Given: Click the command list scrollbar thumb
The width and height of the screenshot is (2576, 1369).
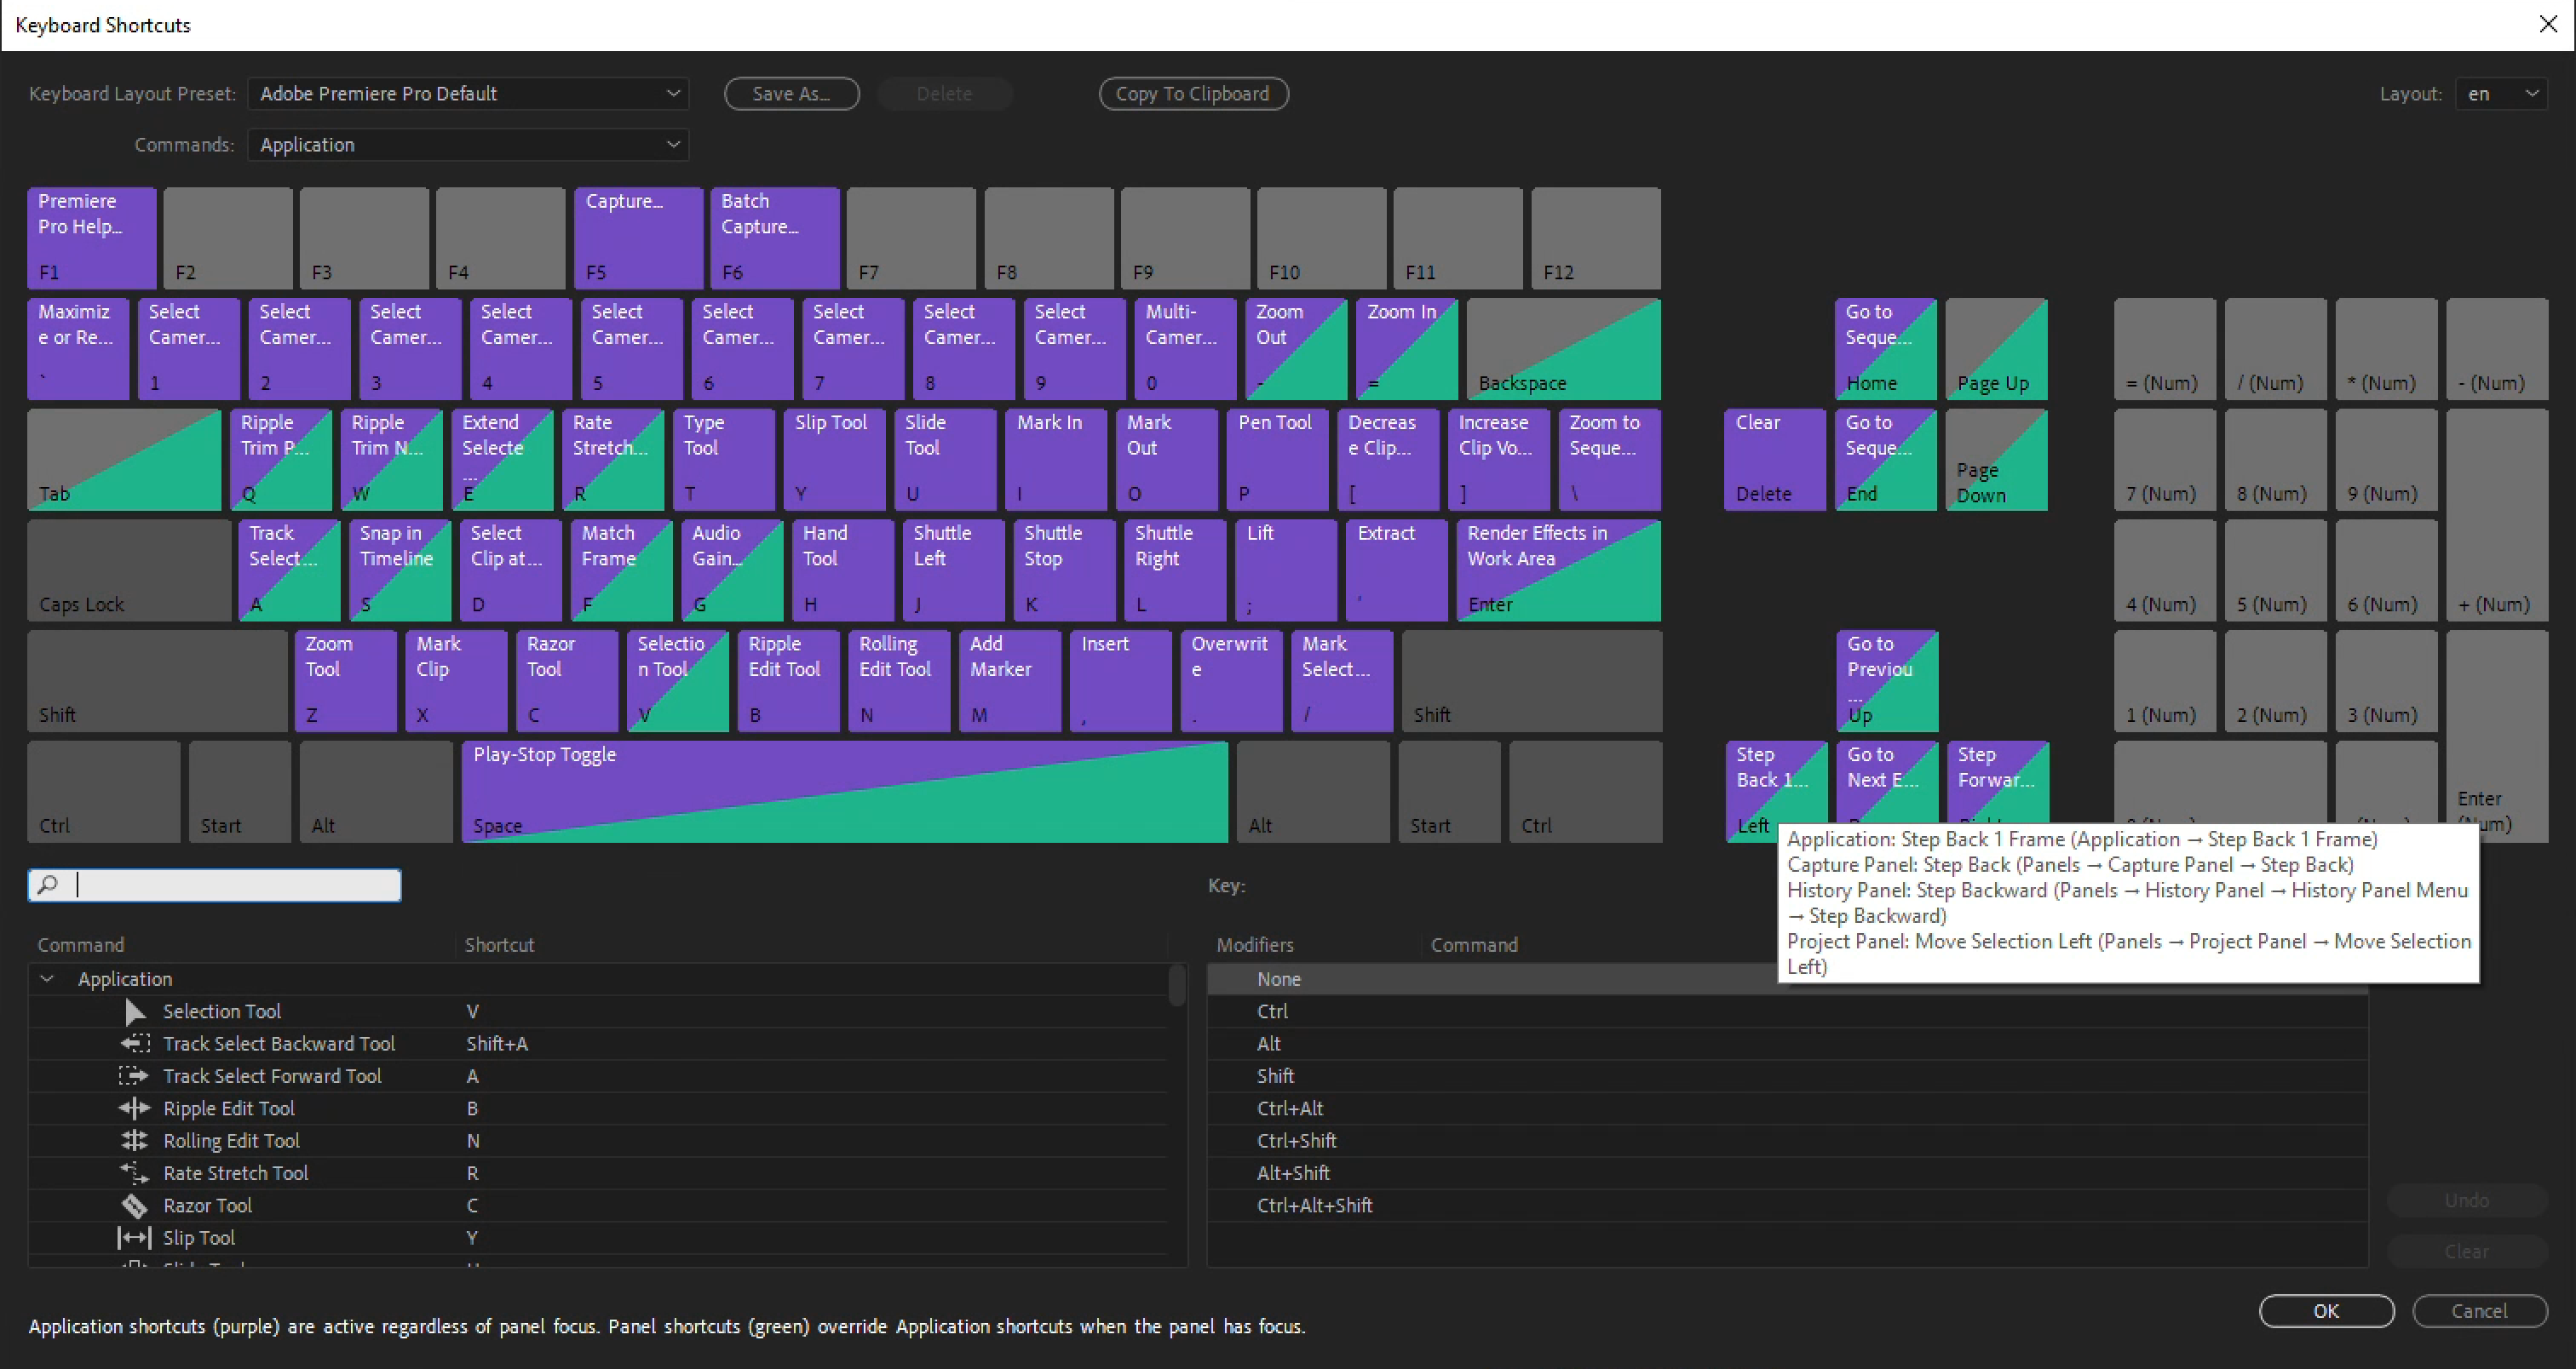Looking at the screenshot, I should coord(1177,985).
